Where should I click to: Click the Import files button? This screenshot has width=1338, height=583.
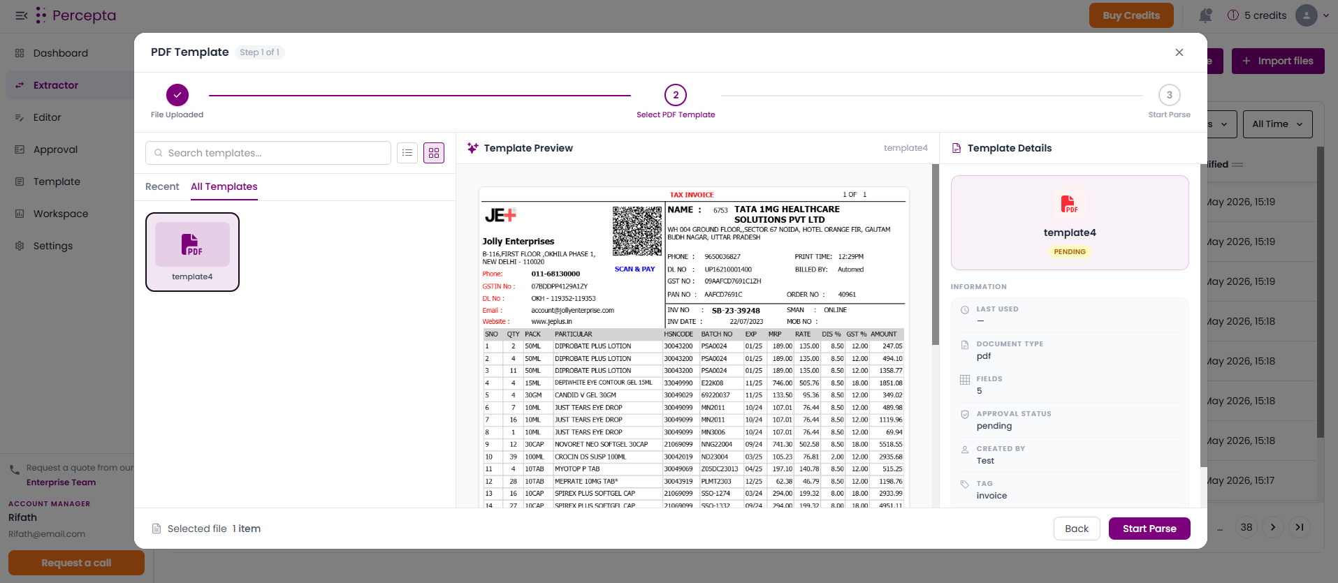point(1278,61)
